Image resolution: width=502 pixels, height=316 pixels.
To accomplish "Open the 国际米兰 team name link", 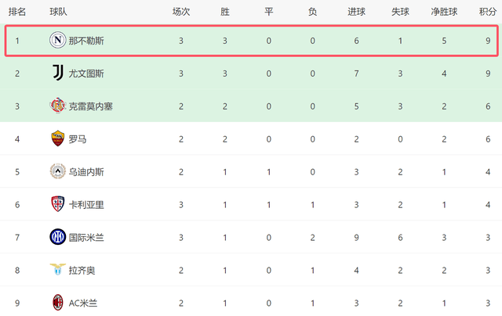I will (86, 238).
